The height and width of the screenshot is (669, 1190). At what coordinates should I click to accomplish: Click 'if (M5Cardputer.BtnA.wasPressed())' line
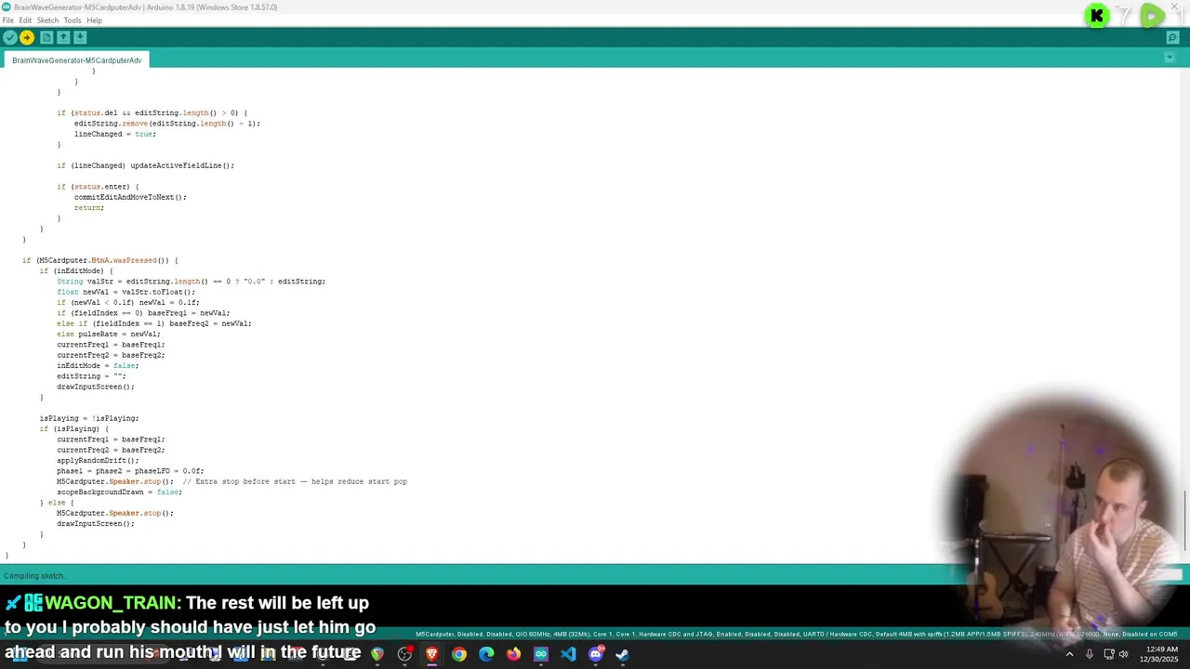click(100, 260)
